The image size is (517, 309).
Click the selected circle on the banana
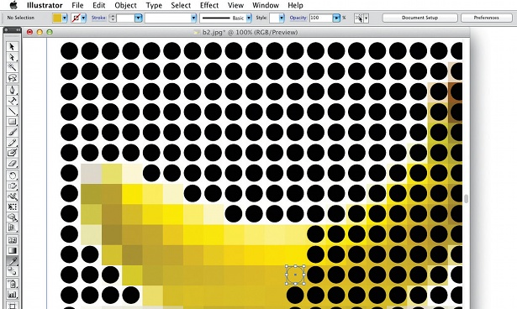(295, 275)
